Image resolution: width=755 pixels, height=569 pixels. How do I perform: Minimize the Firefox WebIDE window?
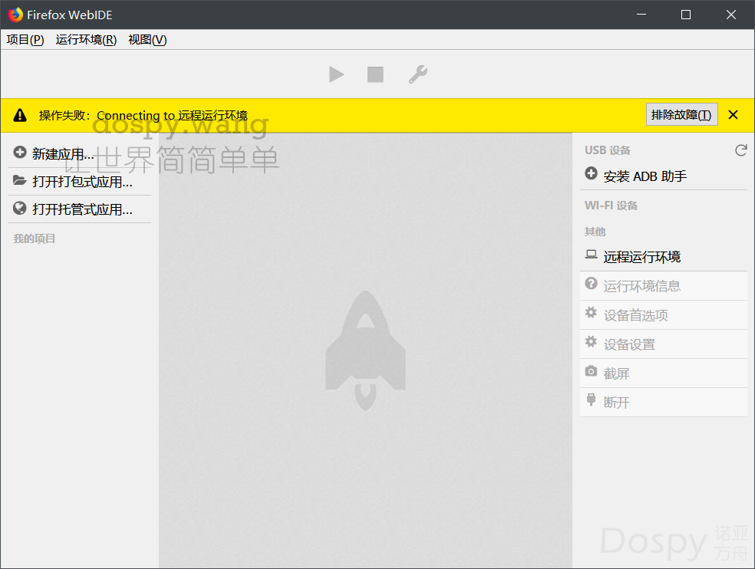[x=641, y=15]
